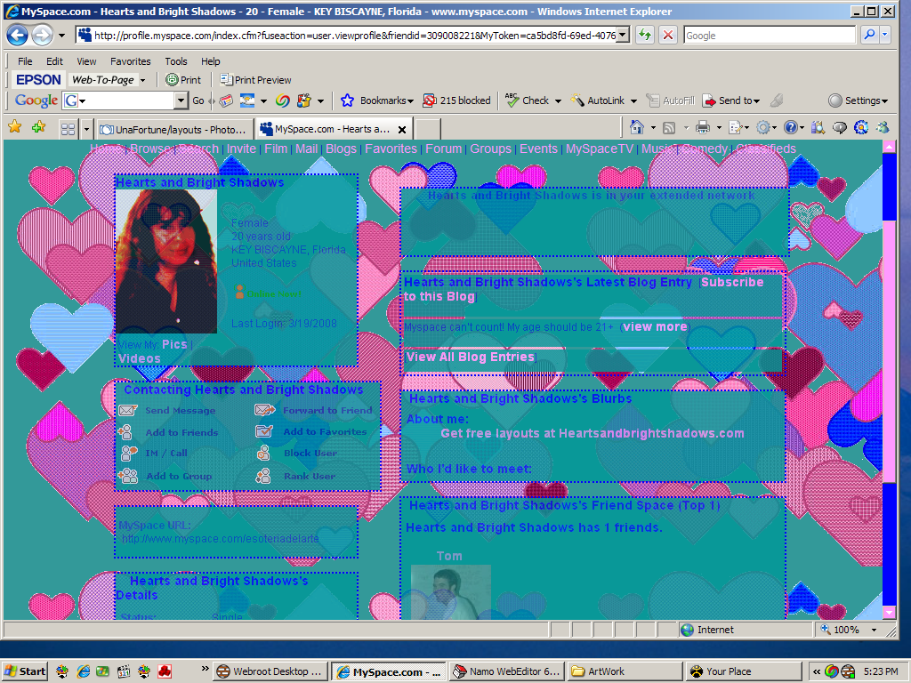Stop loading with the red X button
This screenshot has width=911, height=683.
[x=668, y=36]
